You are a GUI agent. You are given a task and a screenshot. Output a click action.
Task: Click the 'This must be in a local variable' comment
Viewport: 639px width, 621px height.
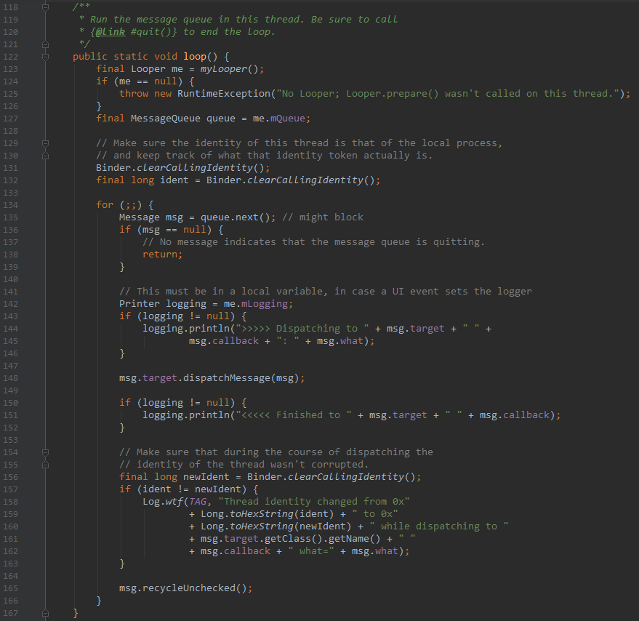click(326, 291)
